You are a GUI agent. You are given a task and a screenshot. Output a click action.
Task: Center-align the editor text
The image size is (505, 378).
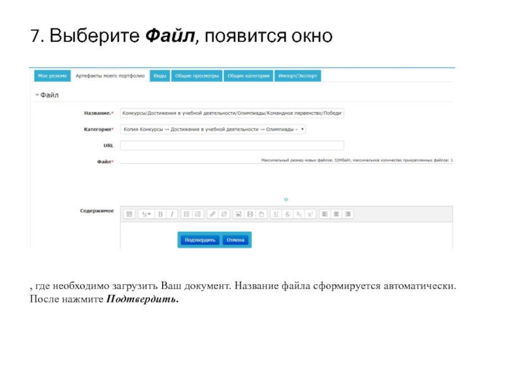(336, 214)
